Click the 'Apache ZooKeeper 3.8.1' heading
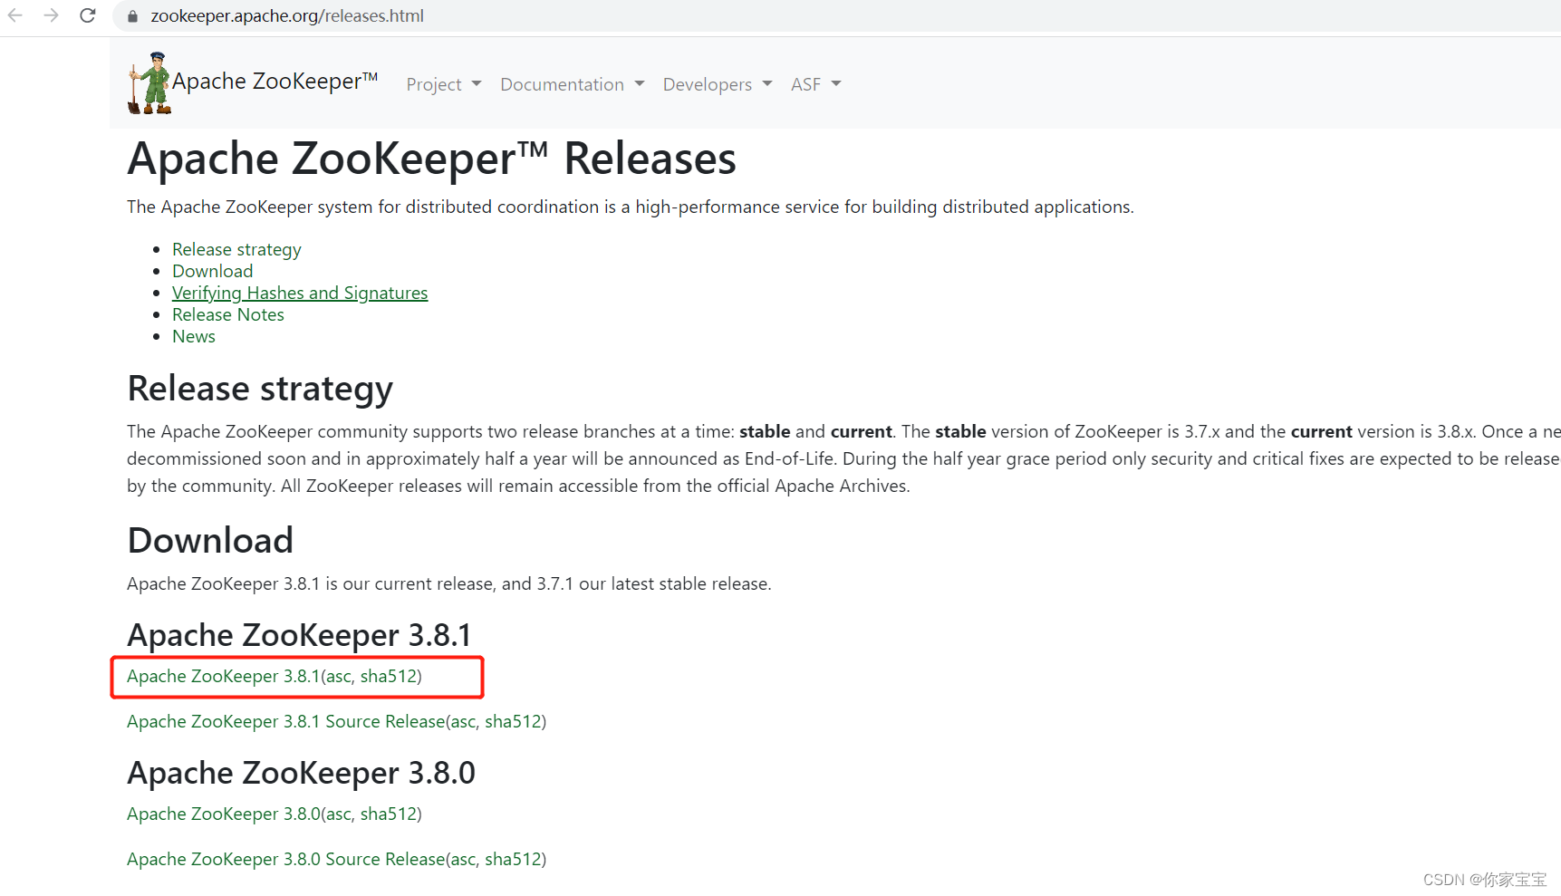Image resolution: width=1561 pixels, height=896 pixels. pyautogui.click(x=299, y=635)
